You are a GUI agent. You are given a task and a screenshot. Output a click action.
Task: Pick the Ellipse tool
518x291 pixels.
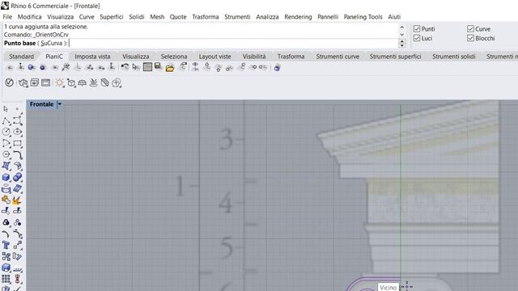click(x=18, y=132)
